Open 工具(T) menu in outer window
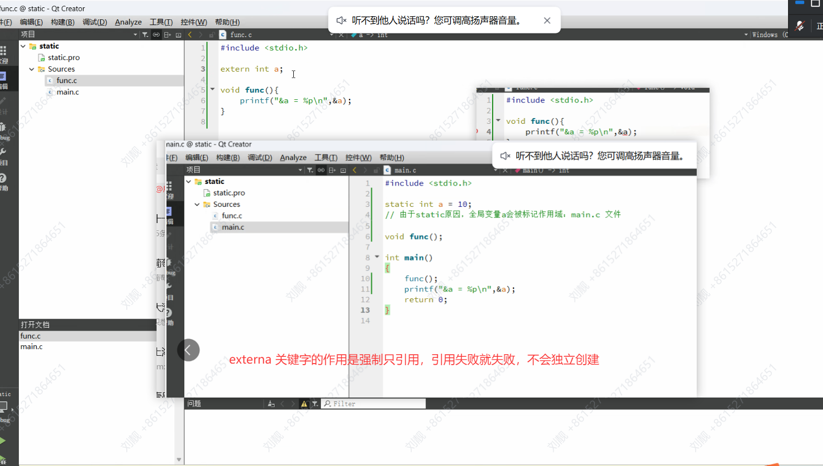The height and width of the screenshot is (466, 823). tap(161, 22)
